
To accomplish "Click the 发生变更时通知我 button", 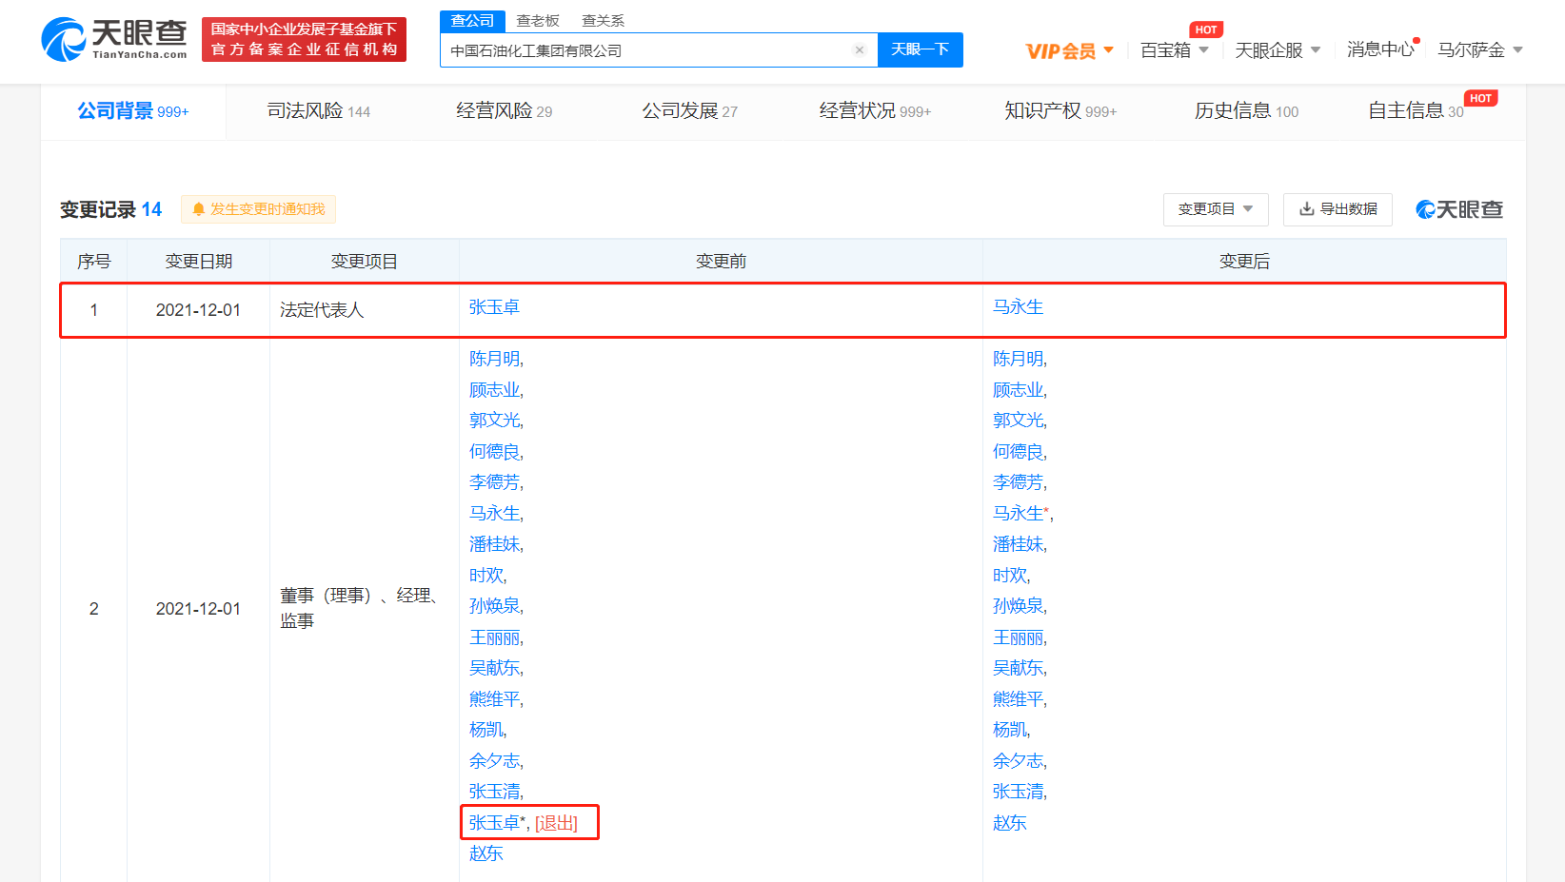I will (258, 209).
